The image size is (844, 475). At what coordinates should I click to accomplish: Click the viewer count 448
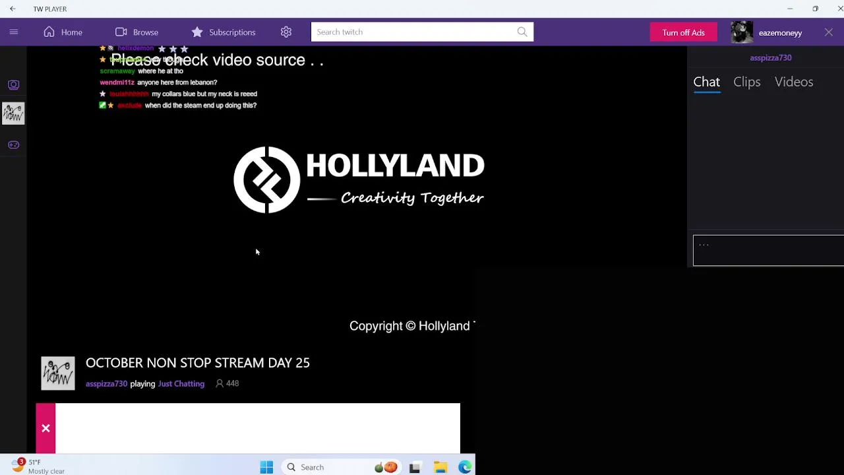click(x=227, y=383)
